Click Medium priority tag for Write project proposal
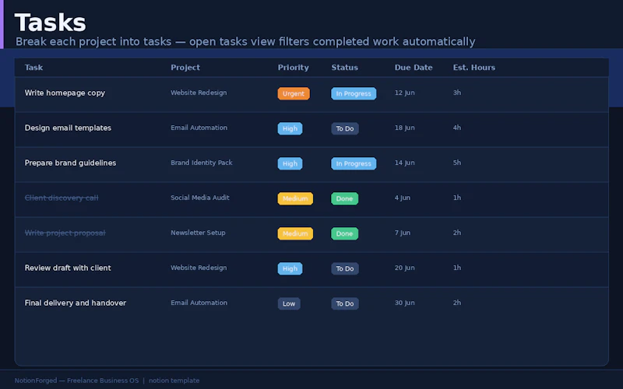Viewport: 623px width, 389px height. pos(295,233)
